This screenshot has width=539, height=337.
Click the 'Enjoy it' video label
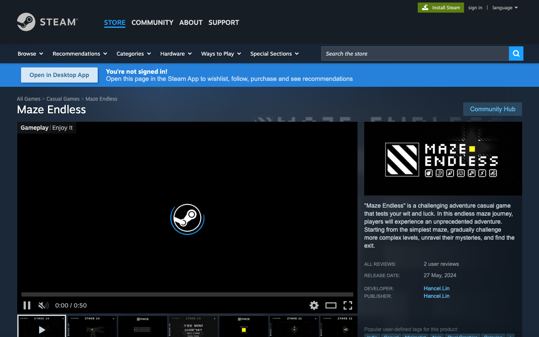coord(62,128)
